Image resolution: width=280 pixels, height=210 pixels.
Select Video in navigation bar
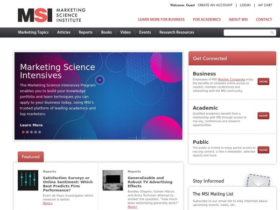click(126, 32)
